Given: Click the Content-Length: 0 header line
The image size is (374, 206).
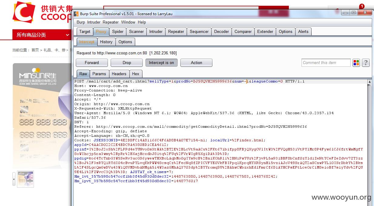Looking at the screenshot, I should tap(95, 95).
